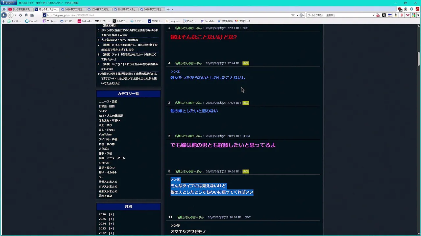Open the Tolkia#... bookmark
This screenshot has height=236, width=421.
tap(85, 21)
